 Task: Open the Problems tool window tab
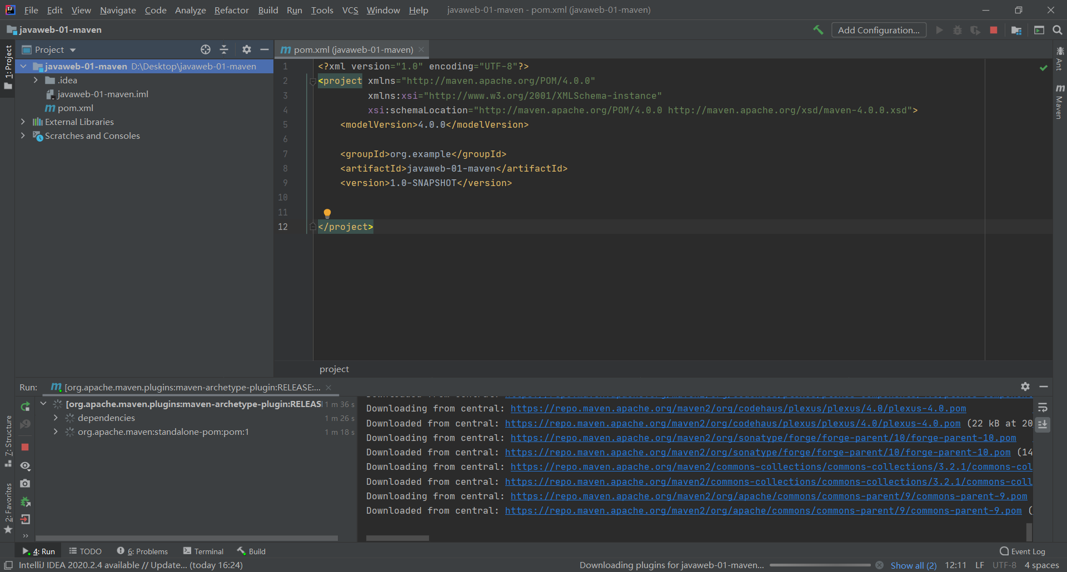(x=142, y=551)
